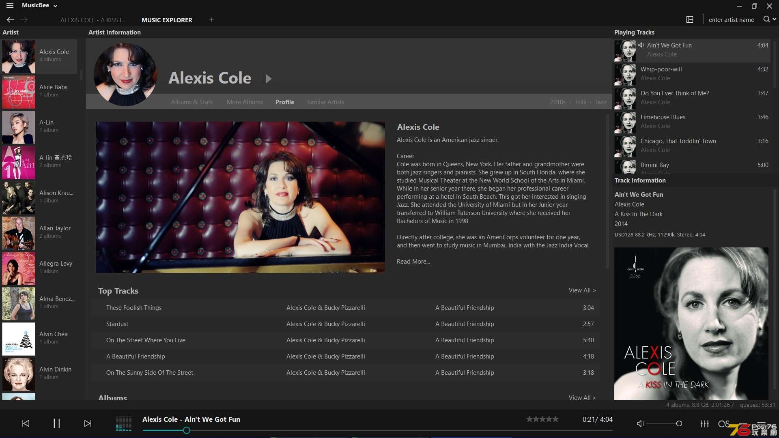Select Chicago, That Toddlin' Town track
Image resolution: width=779 pixels, height=438 pixels.
tap(692, 146)
